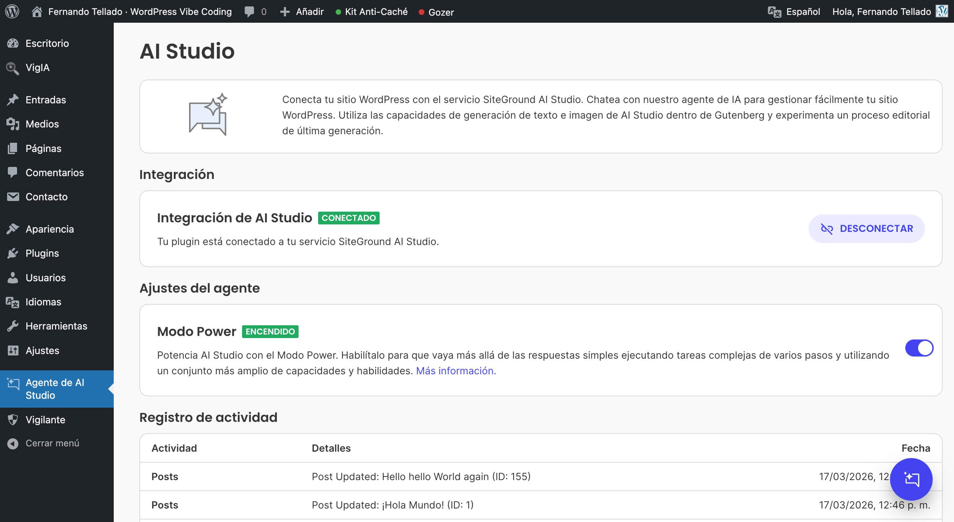Image resolution: width=954 pixels, height=522 pixels.
Task: Click the AI Studio chat sparkle illustration
Action: (x=208, y=114)
